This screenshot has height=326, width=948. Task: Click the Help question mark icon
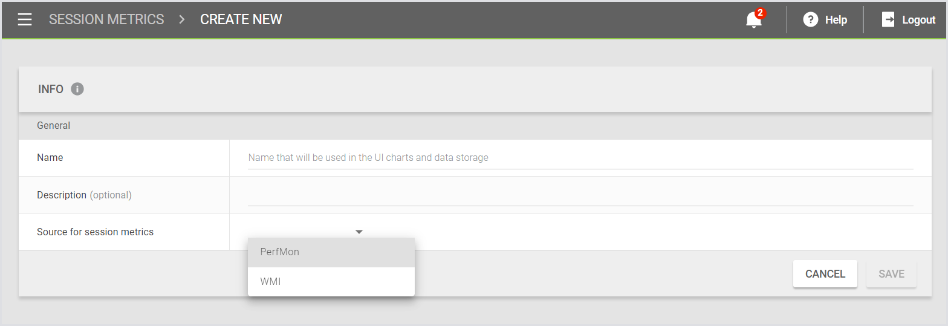(810, 20)
